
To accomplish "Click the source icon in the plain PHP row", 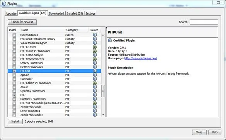I will (x=95, y=95).
